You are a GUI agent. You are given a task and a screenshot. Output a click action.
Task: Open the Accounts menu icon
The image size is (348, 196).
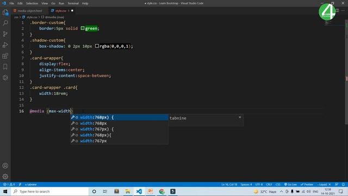[x=5, y=166]
